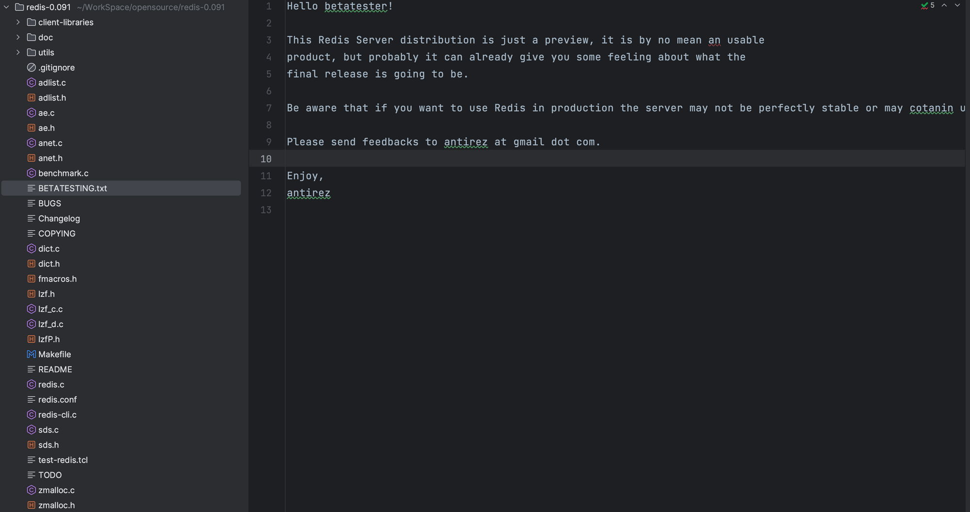Viewport: 970px width, 512px height.
Task: Click line number 10 in the gutter
Action: coord(266,159)
